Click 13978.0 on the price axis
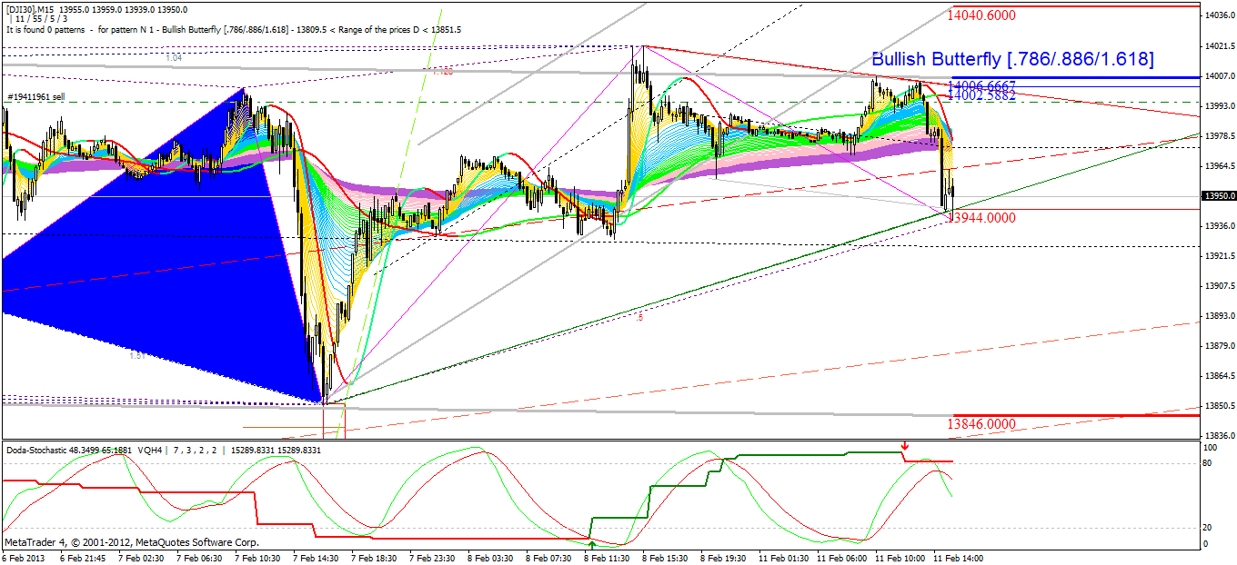 tap(1218, 136)
